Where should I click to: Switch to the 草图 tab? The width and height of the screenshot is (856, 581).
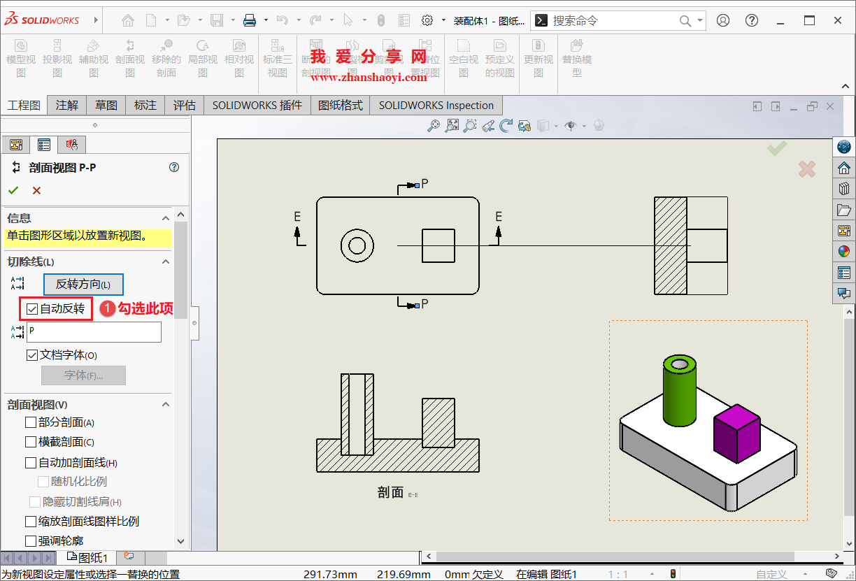pos(106,106)
